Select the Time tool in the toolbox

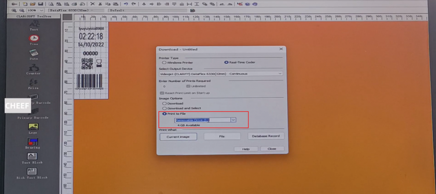pyautogui.click(x=34, y=39)
